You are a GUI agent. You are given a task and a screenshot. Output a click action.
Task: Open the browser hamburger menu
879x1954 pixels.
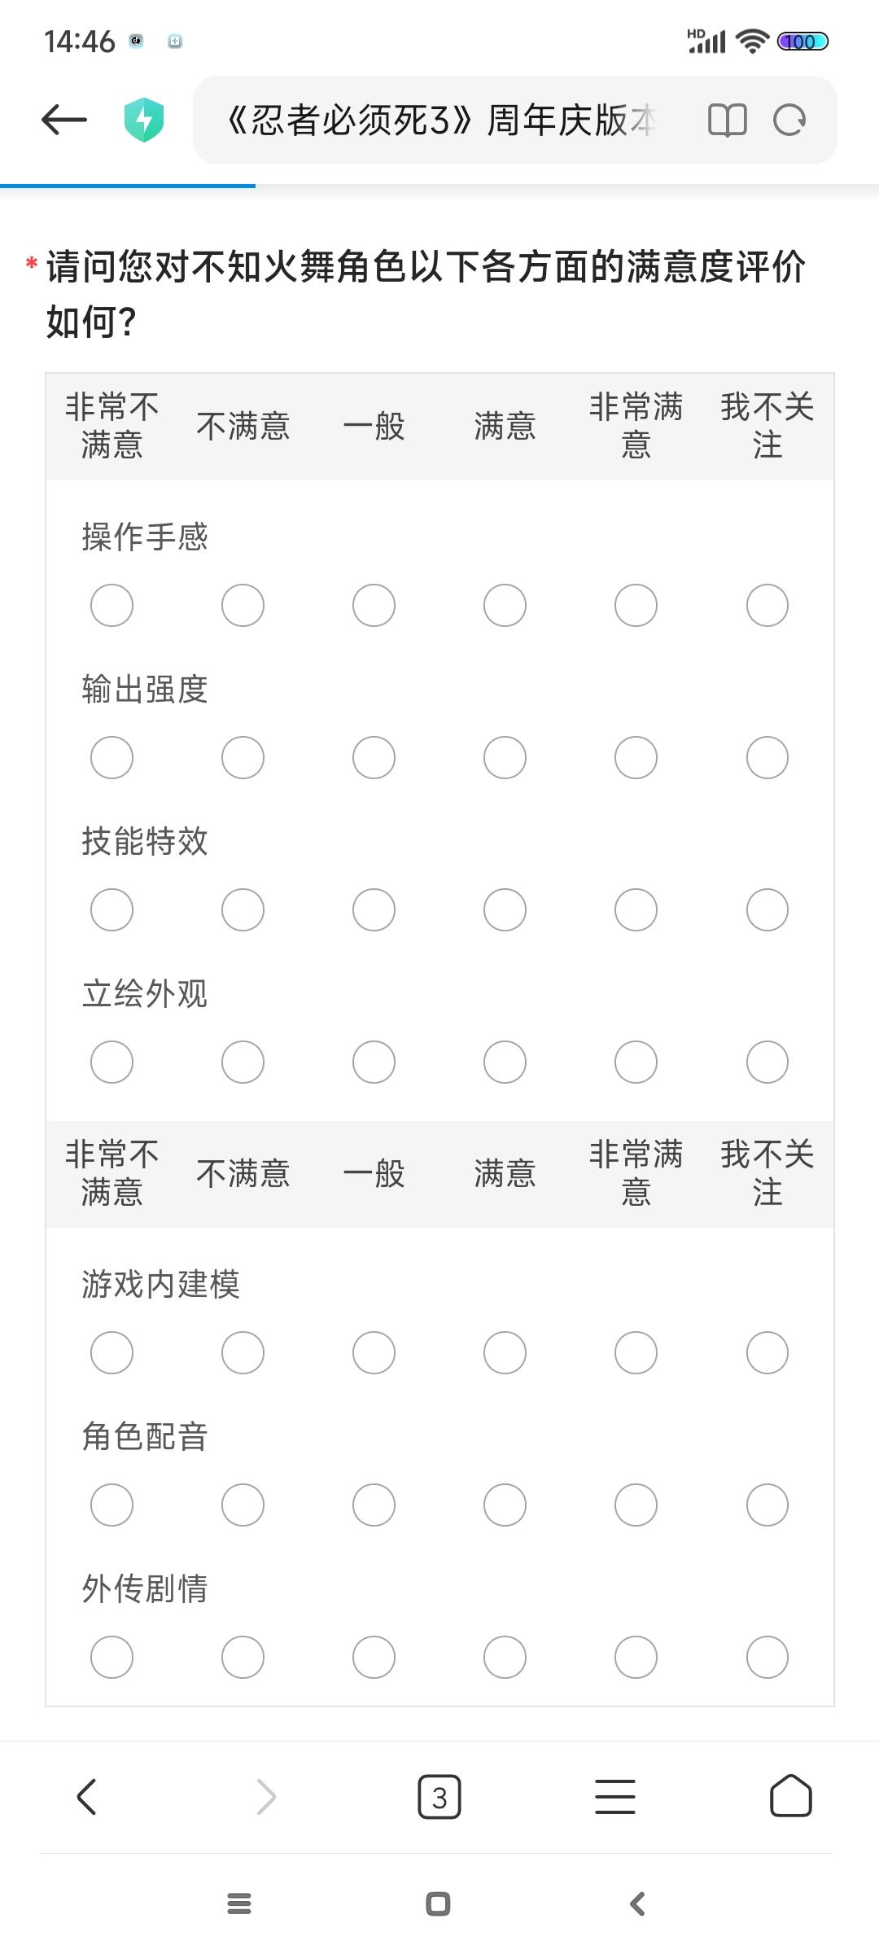[x=615, y=1797]
